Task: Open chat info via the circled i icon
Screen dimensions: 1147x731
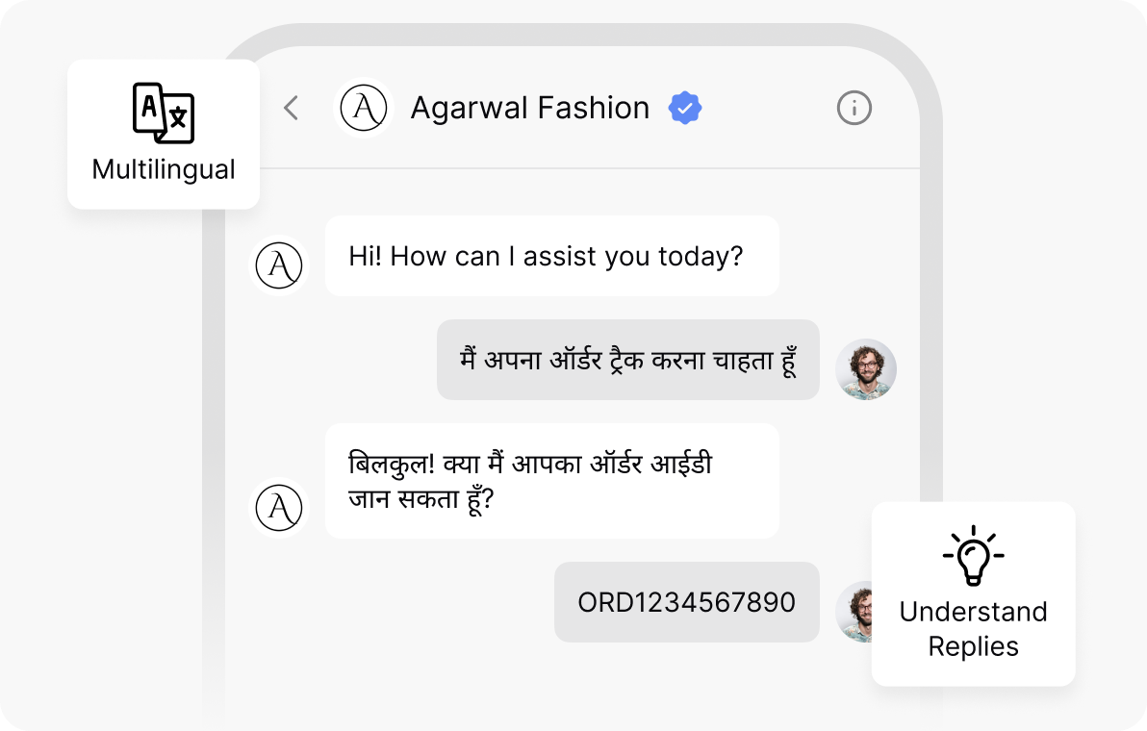Action: (x=854, y=108)
